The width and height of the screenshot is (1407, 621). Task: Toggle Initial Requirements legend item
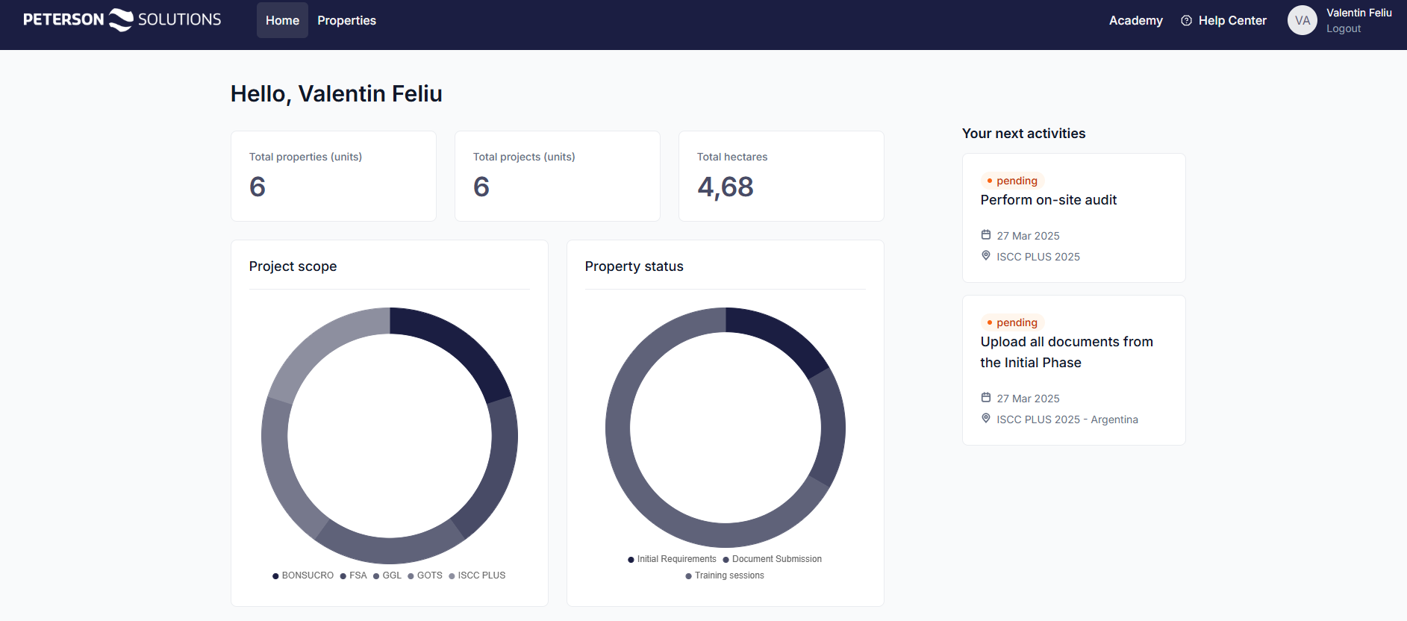[x=672, y=559]
